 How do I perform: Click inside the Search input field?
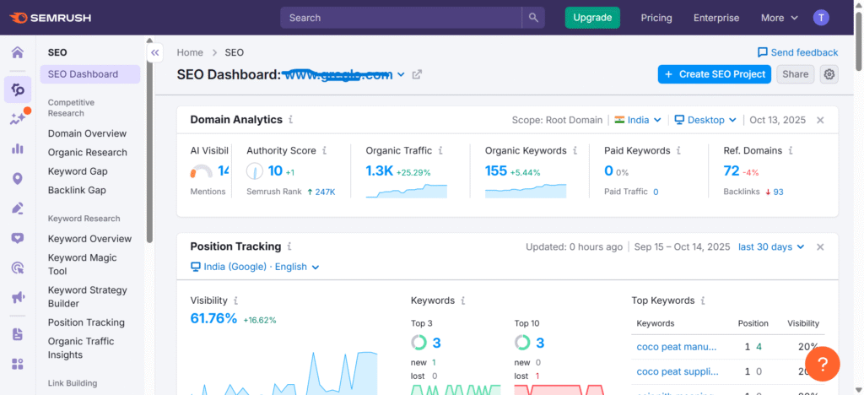tap(401, 18)
